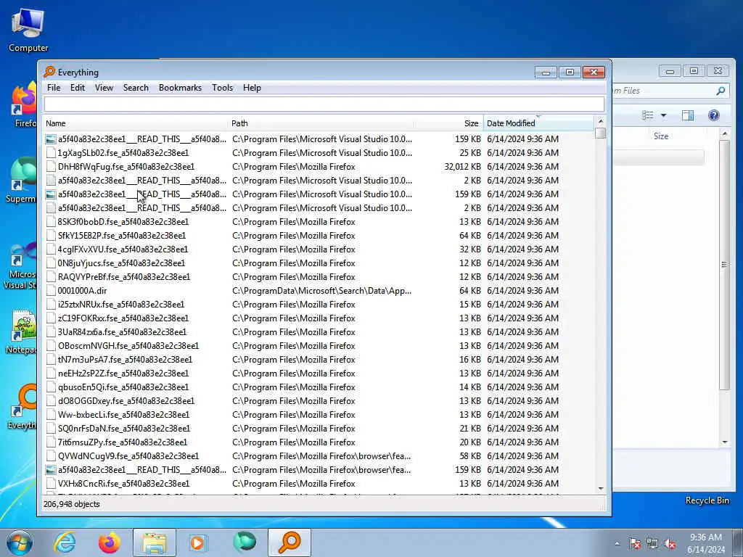Select dO8OGGDxey.fse_a5f40a83e2c38ee1 file name
Viewport: 743px width, 557px height.
(126, 400)
